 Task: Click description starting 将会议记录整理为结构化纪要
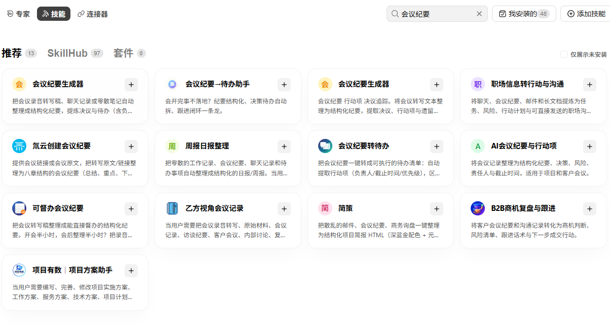point(531,168)
